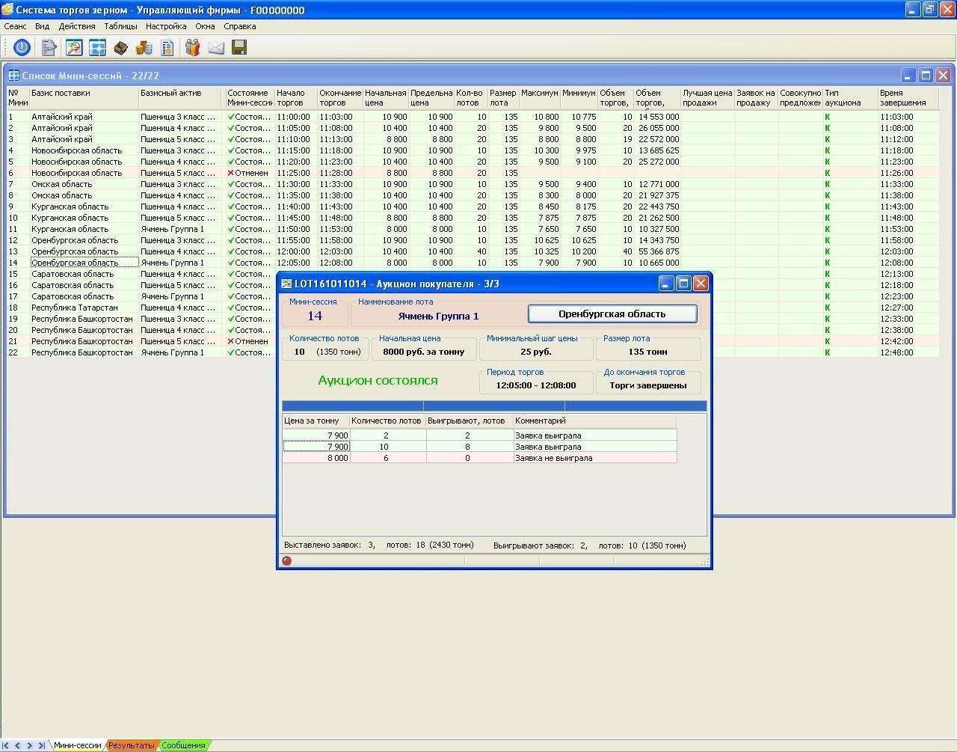Click the Аукцион состоялся status text

click(378, 380)
